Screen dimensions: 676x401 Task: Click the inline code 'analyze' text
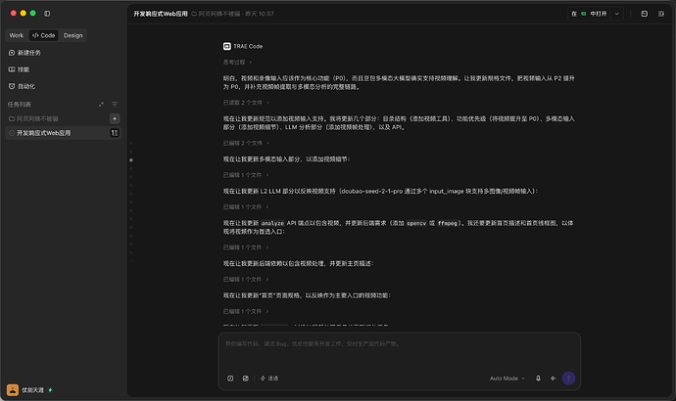pos(272,223)
